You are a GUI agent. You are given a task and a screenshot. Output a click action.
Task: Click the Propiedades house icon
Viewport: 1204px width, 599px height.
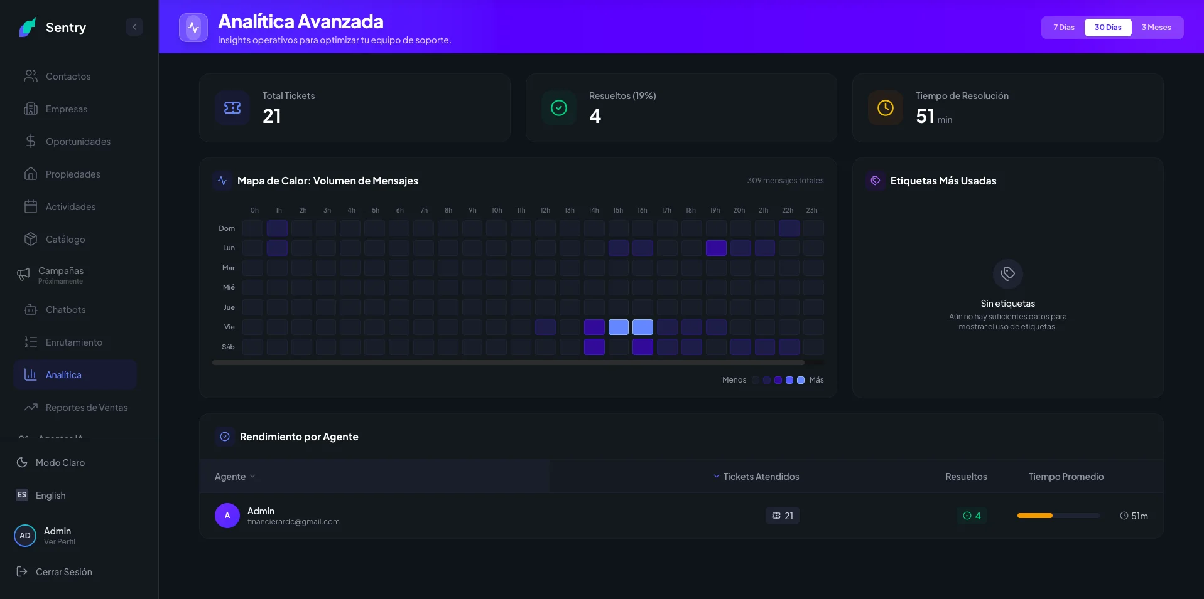[31, 174]
